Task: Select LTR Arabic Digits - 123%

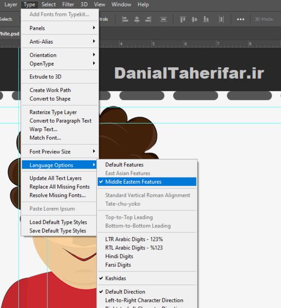Action: [x=147, y=239]
